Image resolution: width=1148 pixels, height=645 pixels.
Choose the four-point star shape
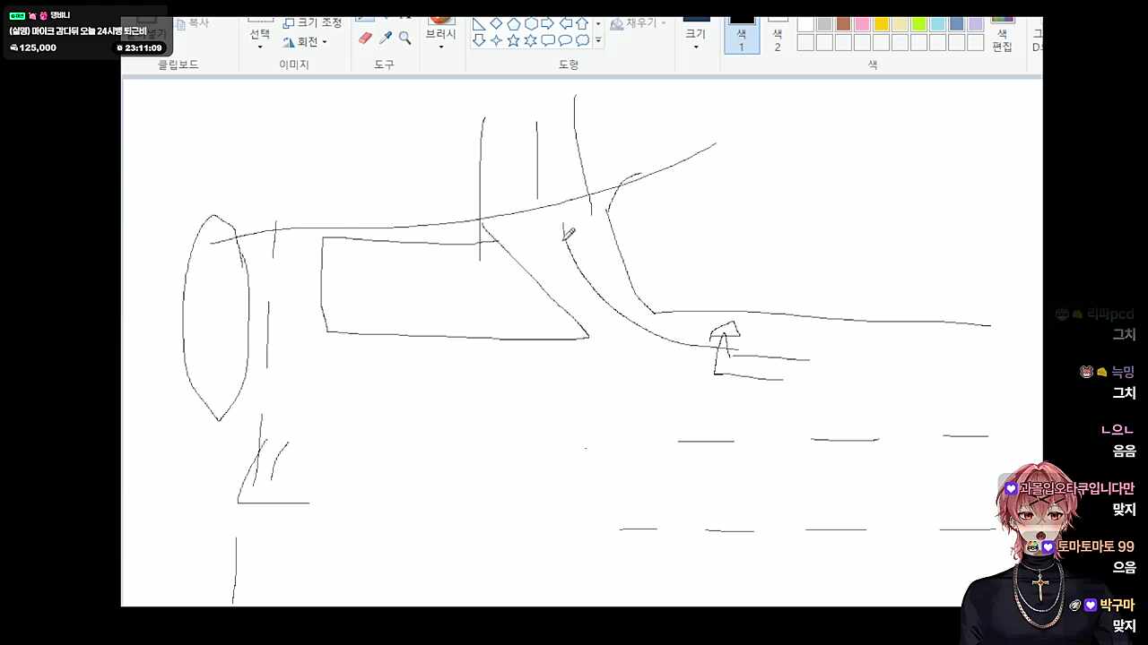click(x=496, y=40)
